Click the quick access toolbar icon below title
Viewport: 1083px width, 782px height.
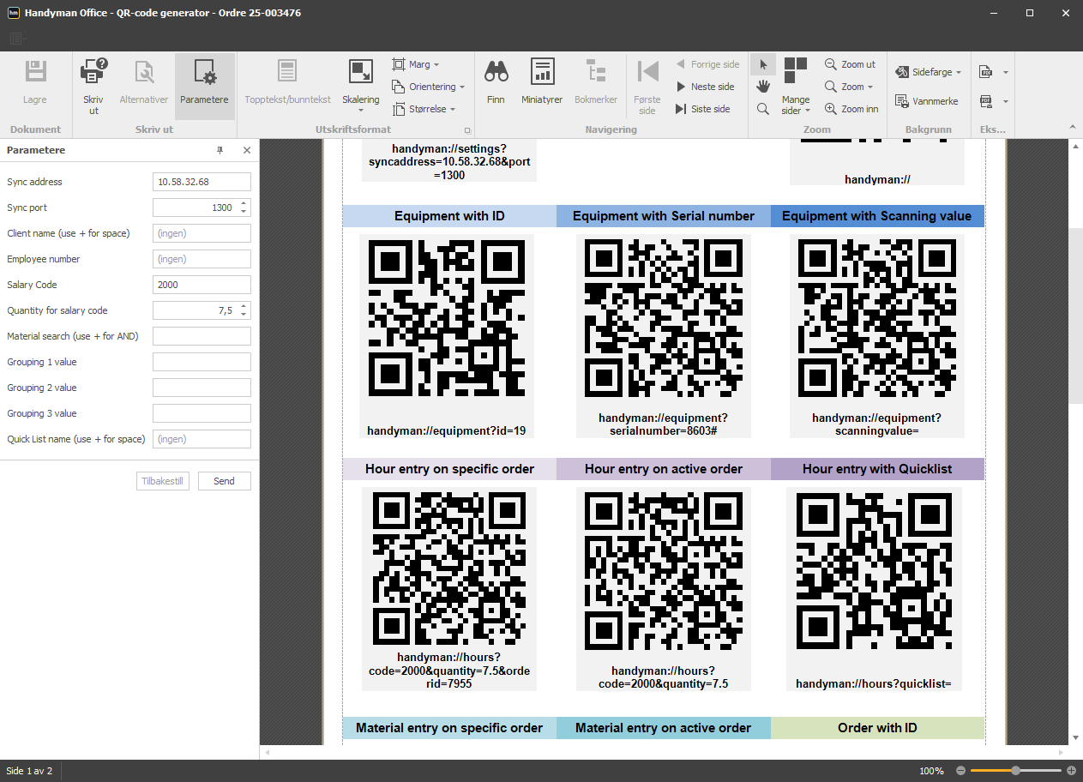19,39
